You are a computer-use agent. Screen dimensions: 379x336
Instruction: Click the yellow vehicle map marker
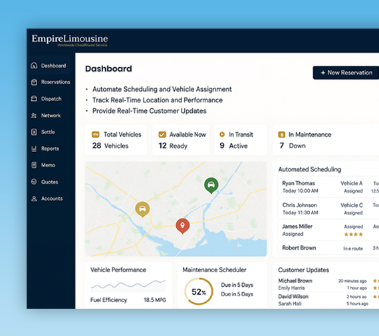pyautogui.click(x=142, y=209)
